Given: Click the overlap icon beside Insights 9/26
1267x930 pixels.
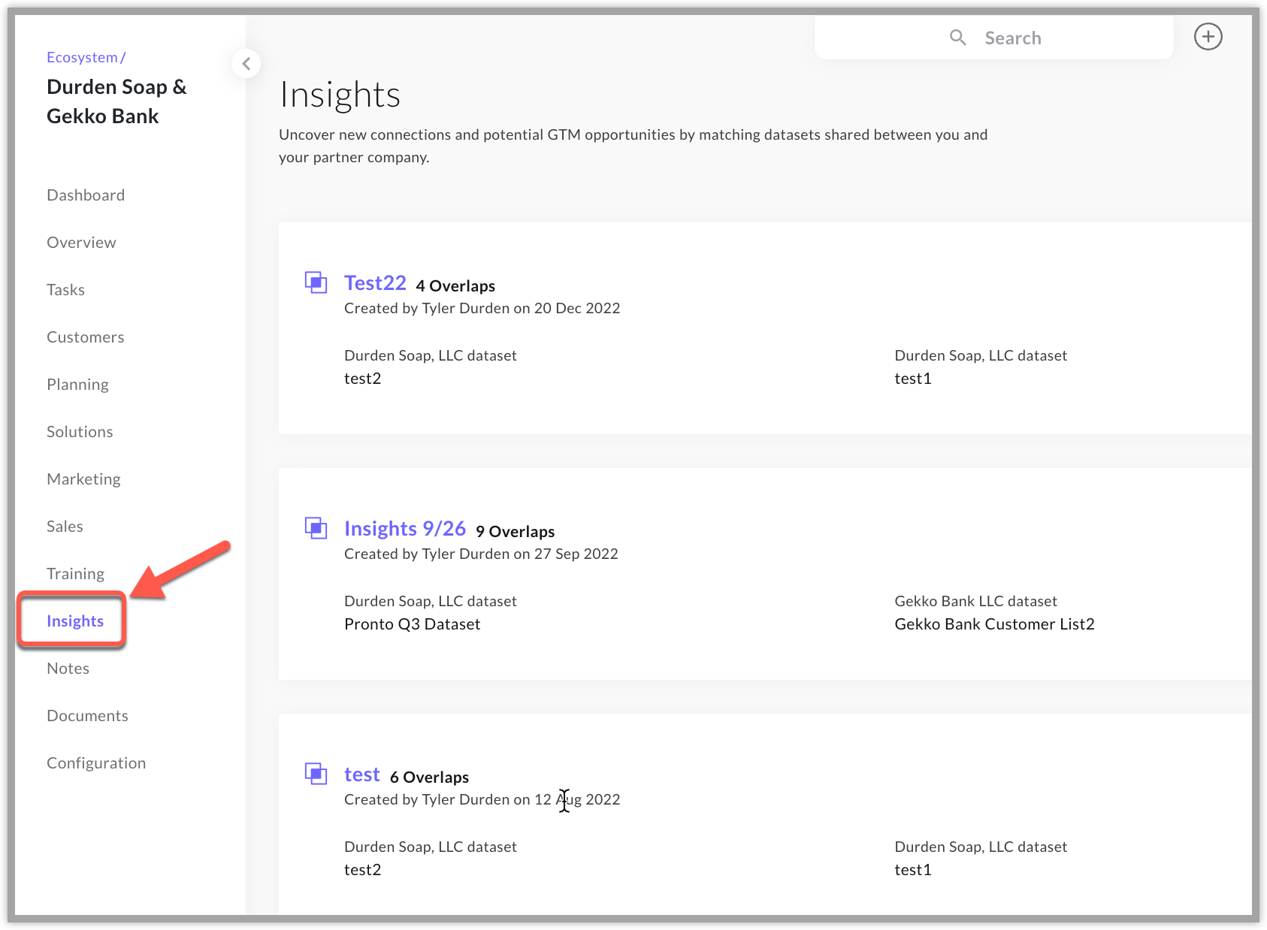Looking at the screenshot, I should tap(316, 528).
